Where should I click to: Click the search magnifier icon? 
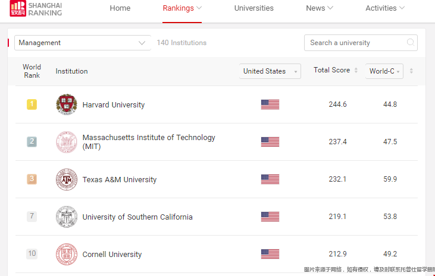tap(411, 42)
